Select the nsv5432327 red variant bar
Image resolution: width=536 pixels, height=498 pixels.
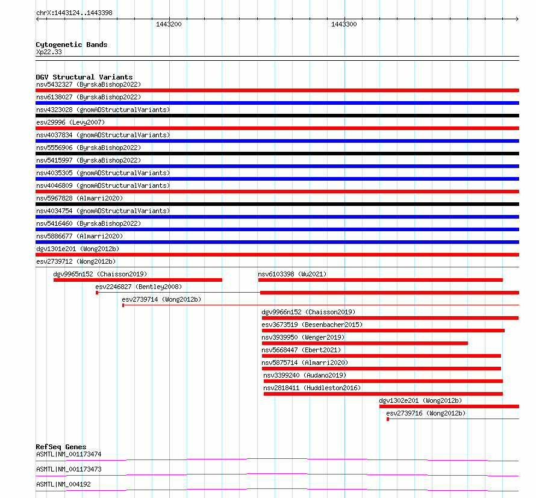point(277,90)
